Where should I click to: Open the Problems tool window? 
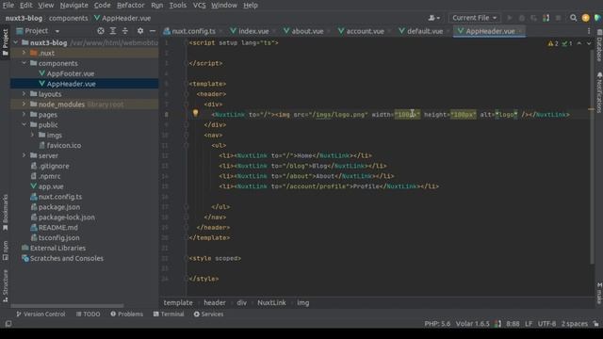tap(127, 314)
